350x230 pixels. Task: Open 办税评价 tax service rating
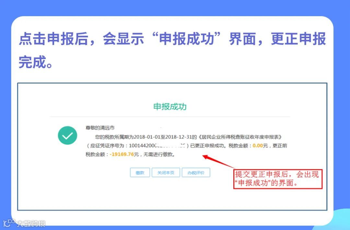[196, 172]
